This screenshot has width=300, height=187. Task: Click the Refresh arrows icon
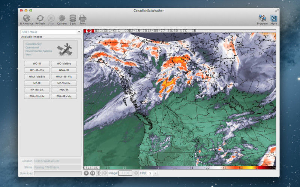40,18
